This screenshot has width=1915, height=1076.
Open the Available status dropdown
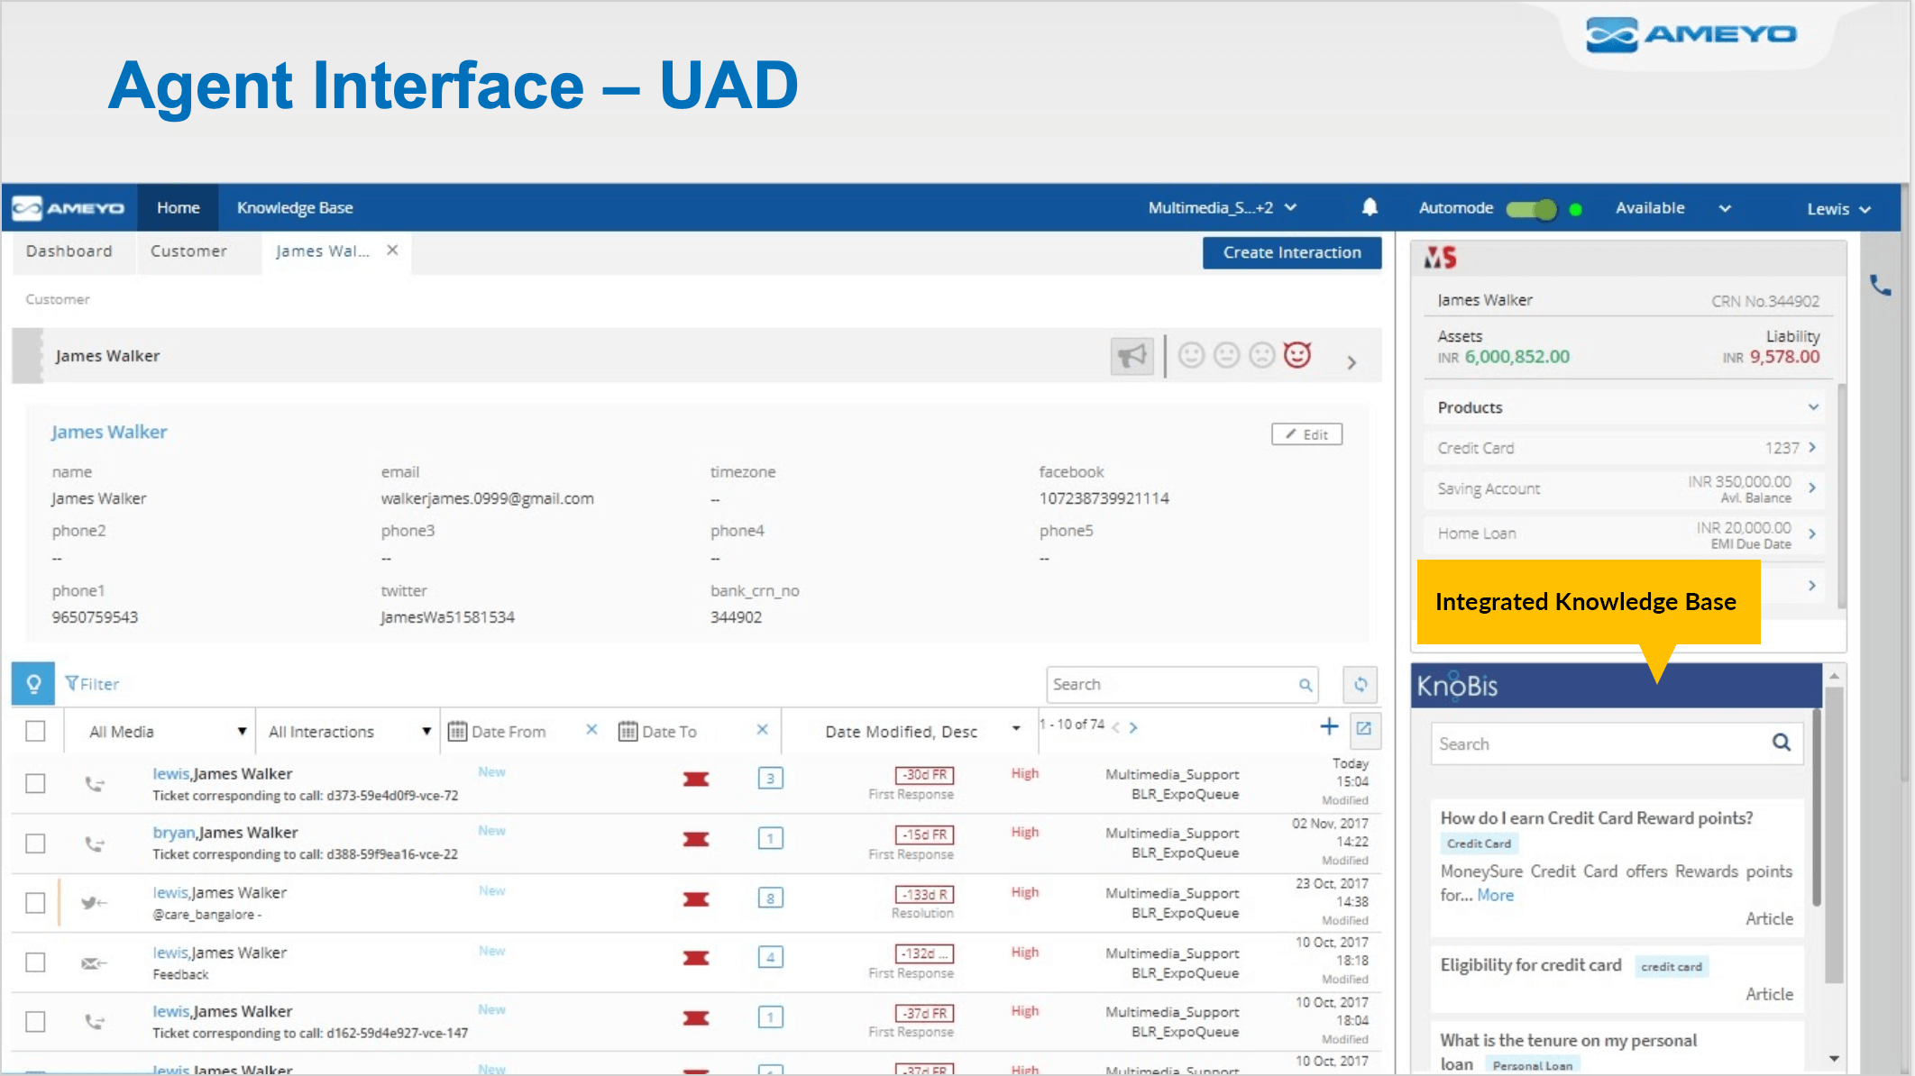(1672, 208)
